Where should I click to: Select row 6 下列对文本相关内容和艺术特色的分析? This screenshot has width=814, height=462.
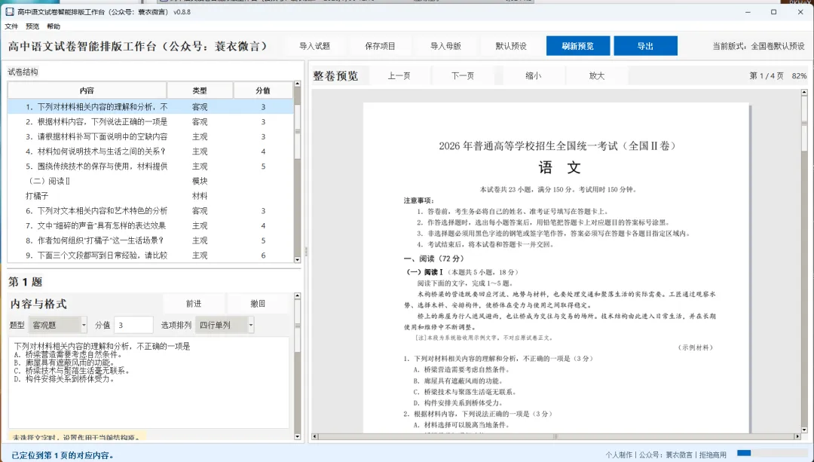[x=151, y=211]
